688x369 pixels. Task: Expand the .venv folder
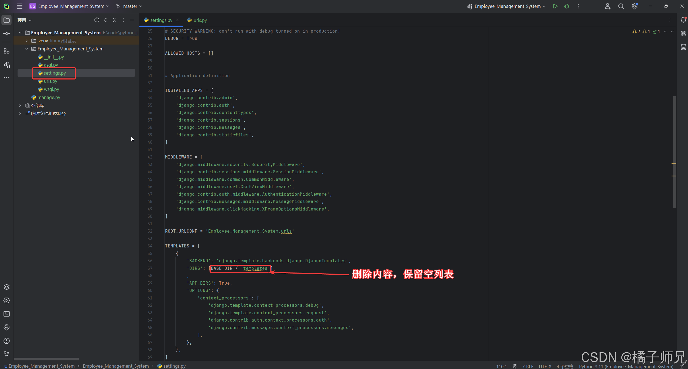tap(27, 41)
